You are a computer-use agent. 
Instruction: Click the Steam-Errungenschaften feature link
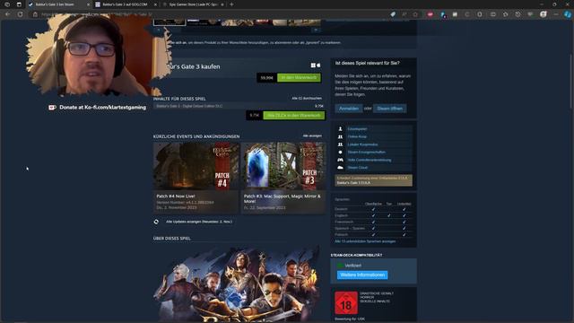(367, 152)
